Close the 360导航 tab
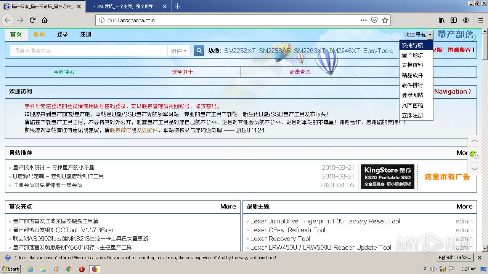Screen dimensions: 488x274 click(x=164, y=6)
